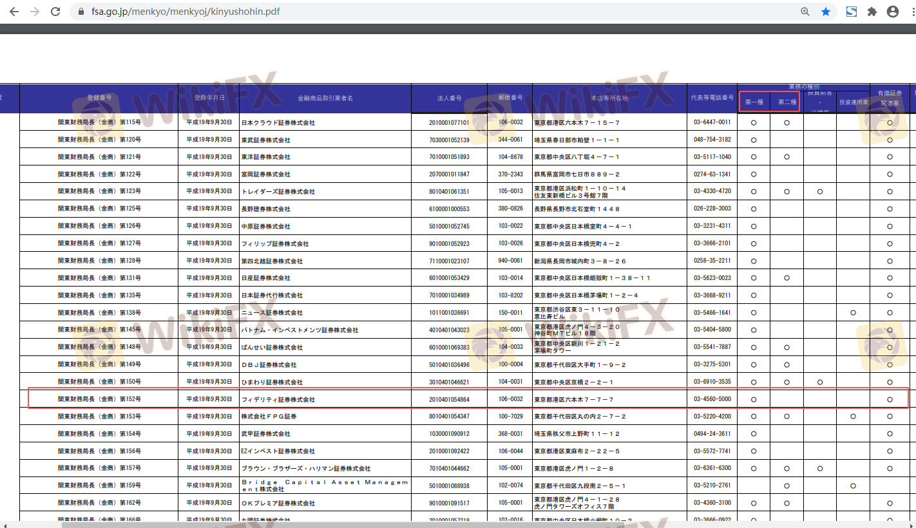Click the 第二種 column header
This screenshot has height=528, width=916.
(x=787, y=102)
